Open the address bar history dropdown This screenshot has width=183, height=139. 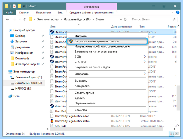(121, 20)
